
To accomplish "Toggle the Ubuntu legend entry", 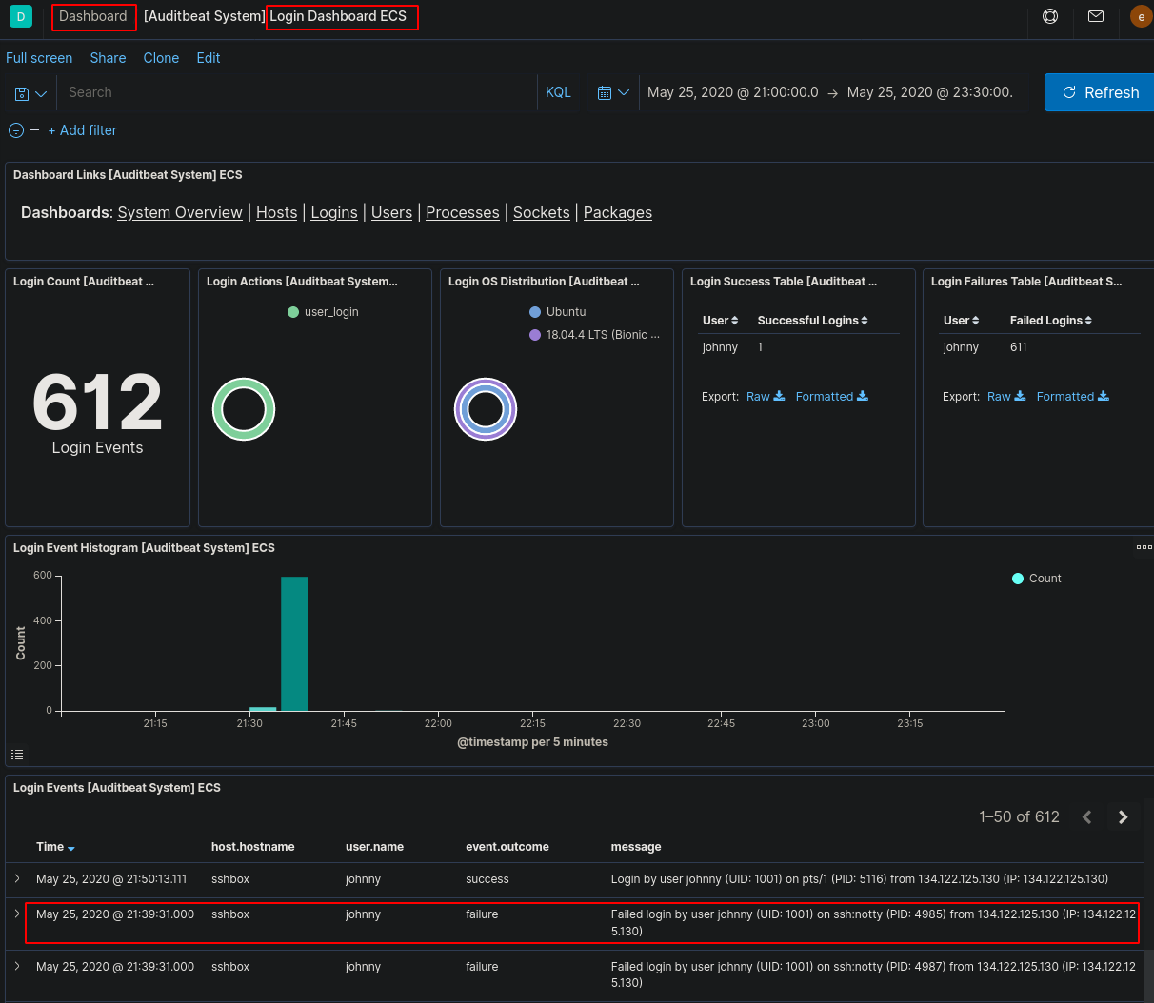I will pyautogui.click(x=566, y=312).
